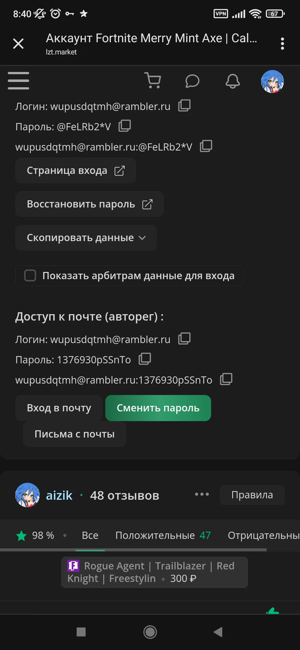Open the Страница входа link button
This screenshot has width=300, height=650.
[76, 171]
